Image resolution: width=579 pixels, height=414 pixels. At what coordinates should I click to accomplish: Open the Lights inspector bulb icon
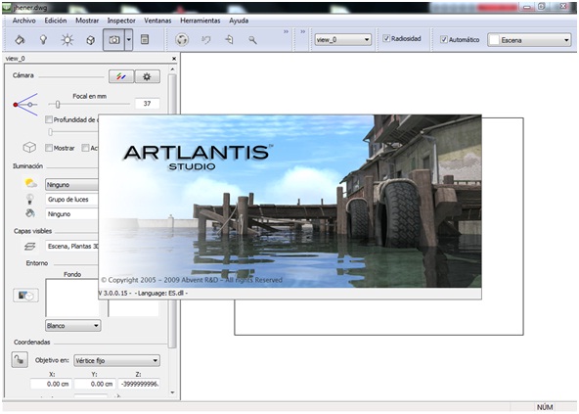tap(43, 40)
